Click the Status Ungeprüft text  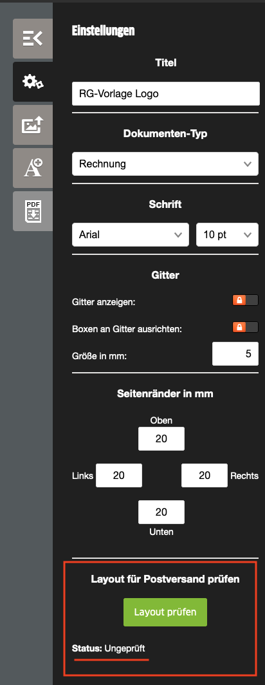tap(108, 649)
